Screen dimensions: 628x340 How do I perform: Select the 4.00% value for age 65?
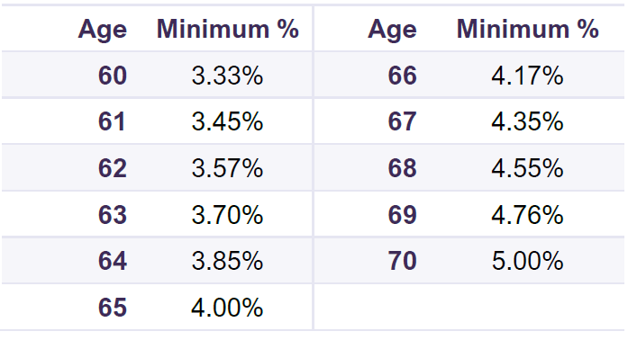(x=227, y=308)
